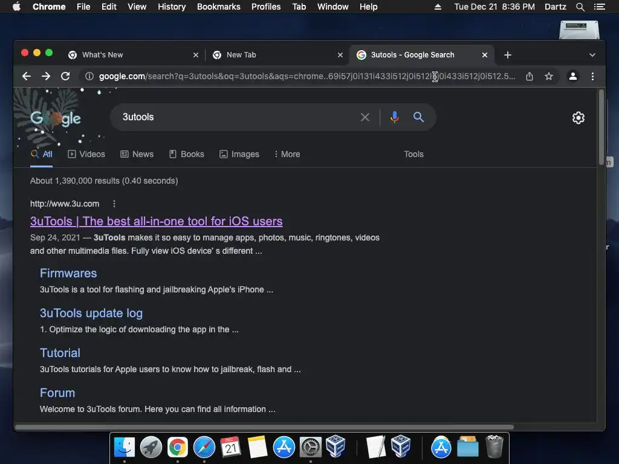The image size is (619, 464).
Task: Click eject icon in menu bar
Action: tap(438, 7)
